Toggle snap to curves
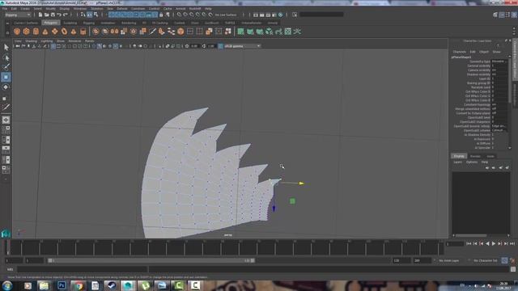 click(185, 15)
